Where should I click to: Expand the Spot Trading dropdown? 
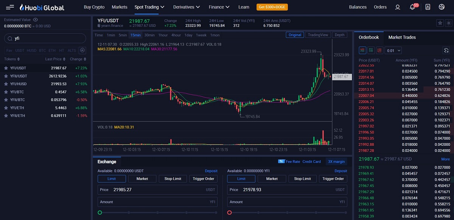(149, 7)
